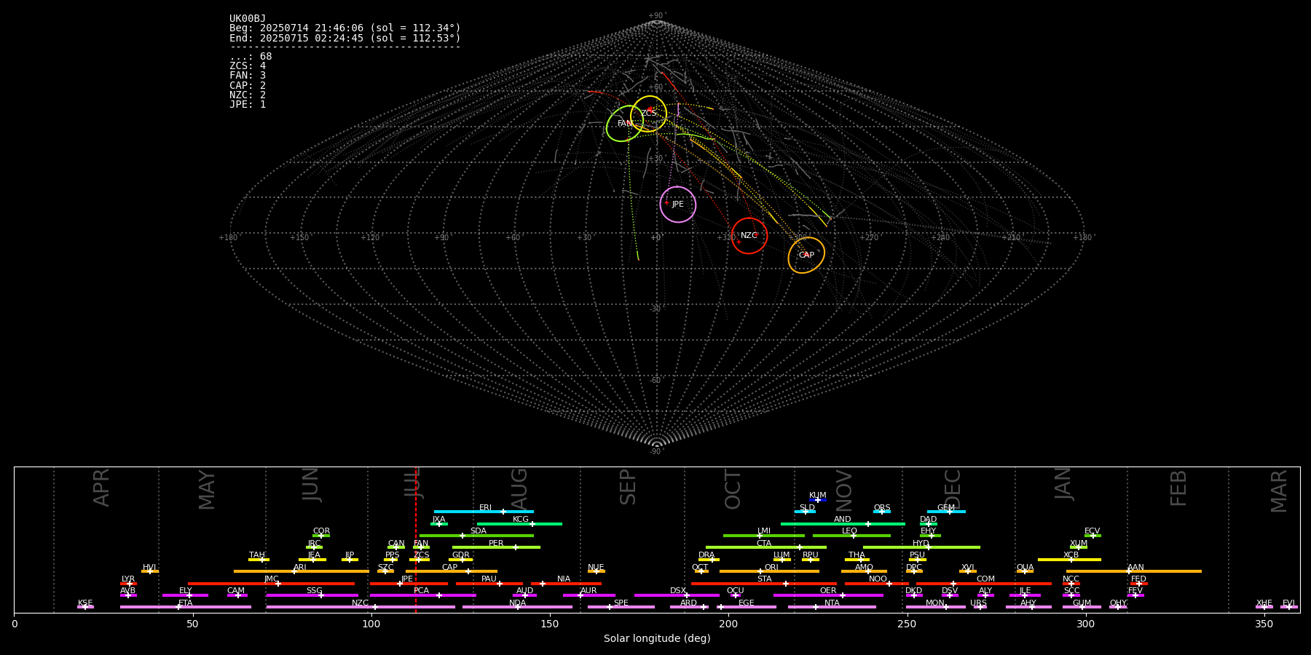Select the SPE shower bar in the timeline

621,607
